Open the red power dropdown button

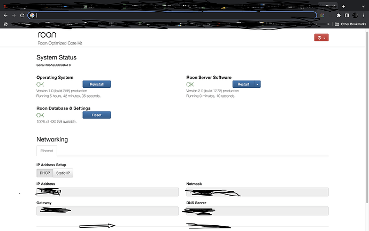[x=321, y=38]
